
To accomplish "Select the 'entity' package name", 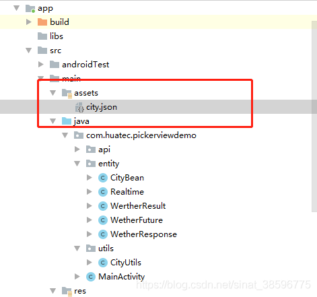I will point(108,164).
